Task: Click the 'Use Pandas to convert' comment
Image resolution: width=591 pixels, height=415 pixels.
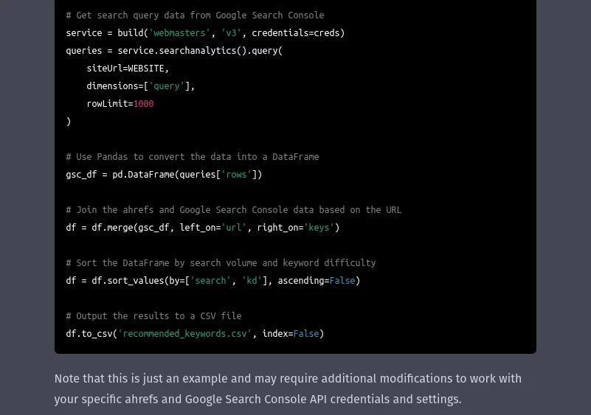Action: click(192, 157)
